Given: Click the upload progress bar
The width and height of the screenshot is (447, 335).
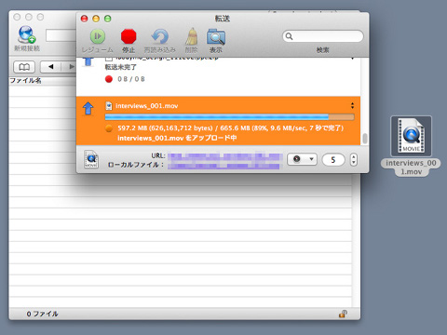Looking at the screenshot, I should point(229,117).
